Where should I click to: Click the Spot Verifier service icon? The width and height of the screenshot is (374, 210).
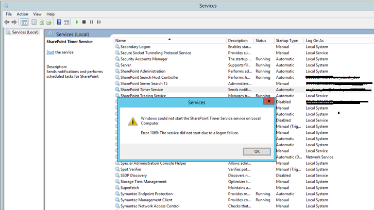coord(117,169)
